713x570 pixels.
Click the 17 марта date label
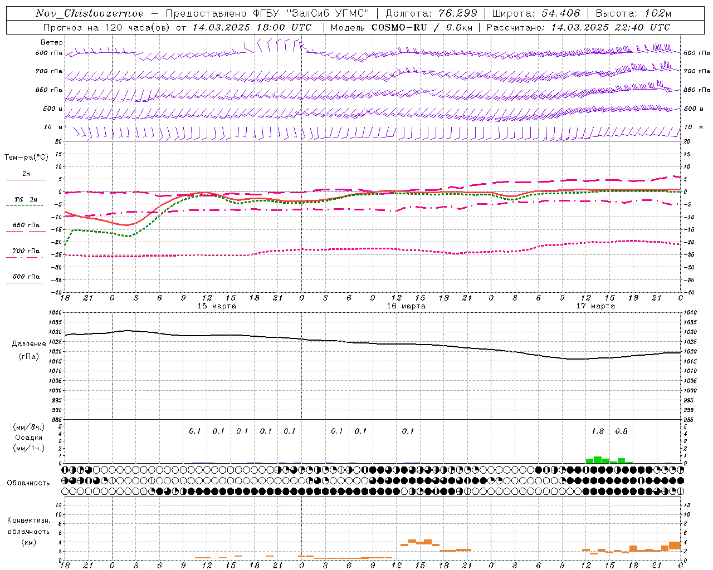pos(595,306)
